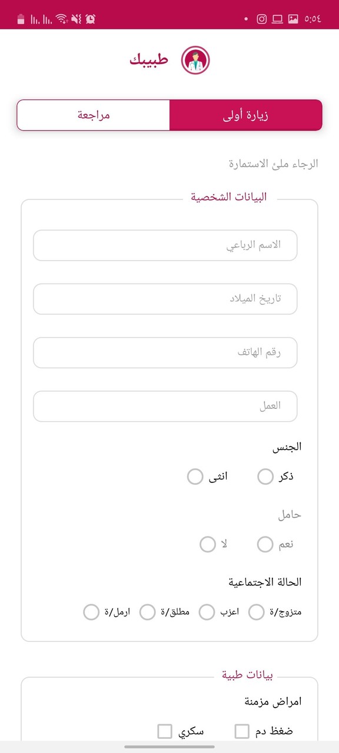Open the screenshot gallery status icon
The image size is (339, 753).
pos(293,19)
